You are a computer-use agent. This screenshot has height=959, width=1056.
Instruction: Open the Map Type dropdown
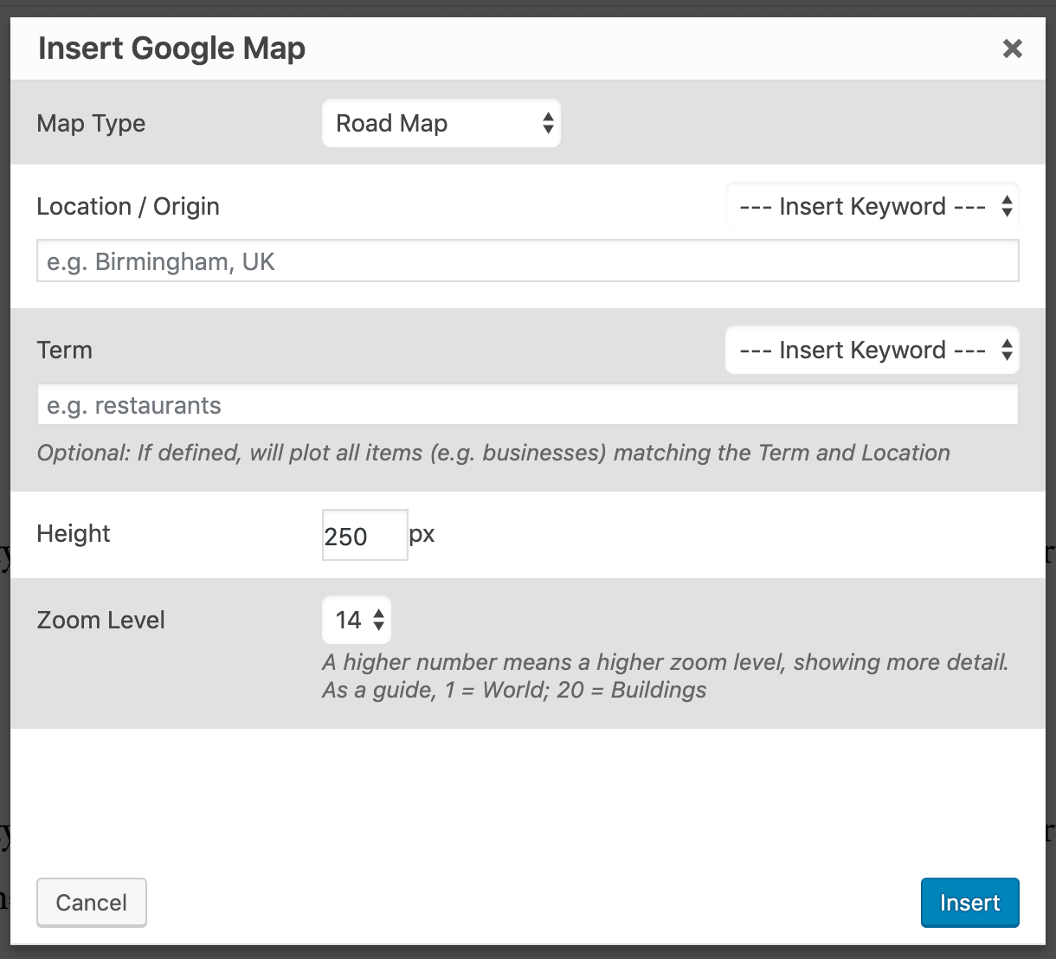coord(441,123)
